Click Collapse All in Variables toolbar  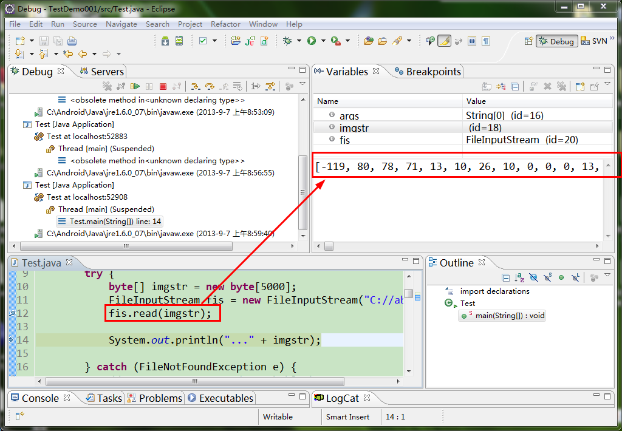(515, 86)
